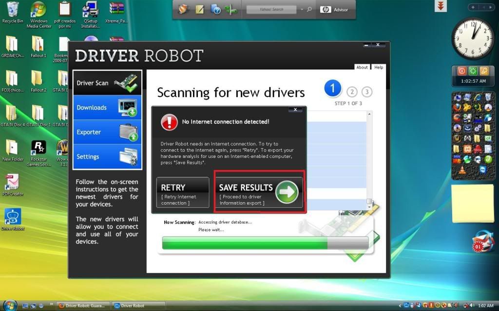This screenshot has height=311, width=499.
Task: Minimize the Driver Robot window
Action: 366,45
